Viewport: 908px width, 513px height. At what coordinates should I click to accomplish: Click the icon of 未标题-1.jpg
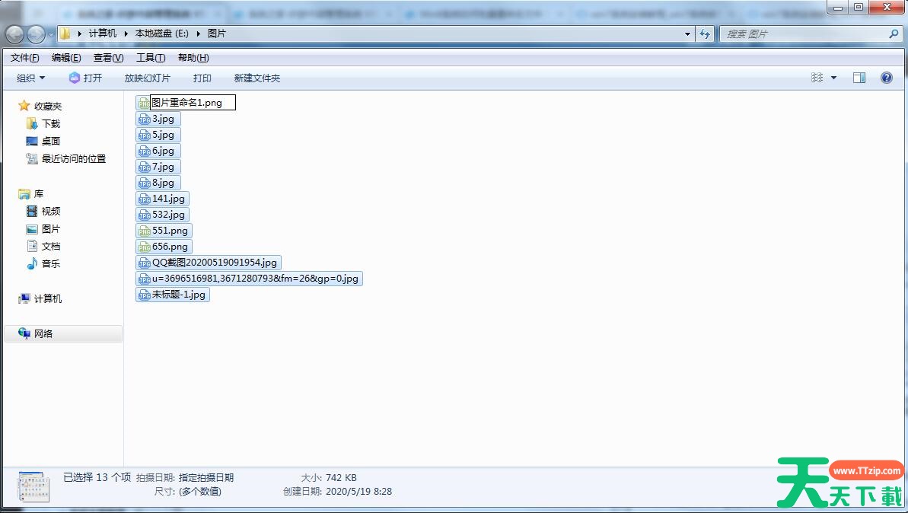(144, 295)
